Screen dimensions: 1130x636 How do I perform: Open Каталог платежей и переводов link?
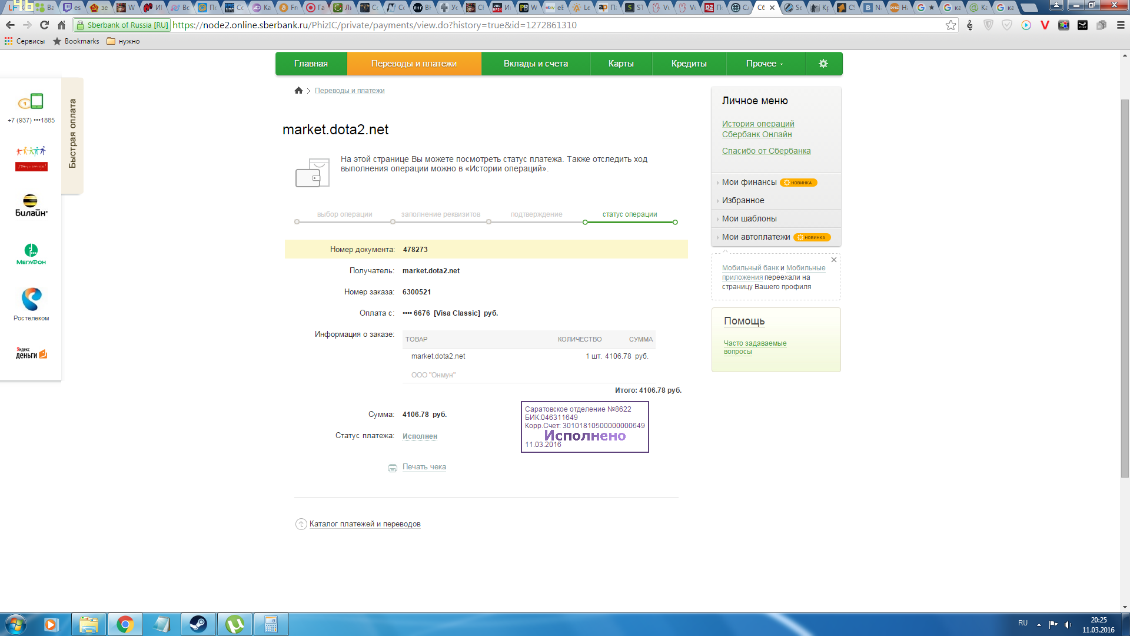click(365, 524)
